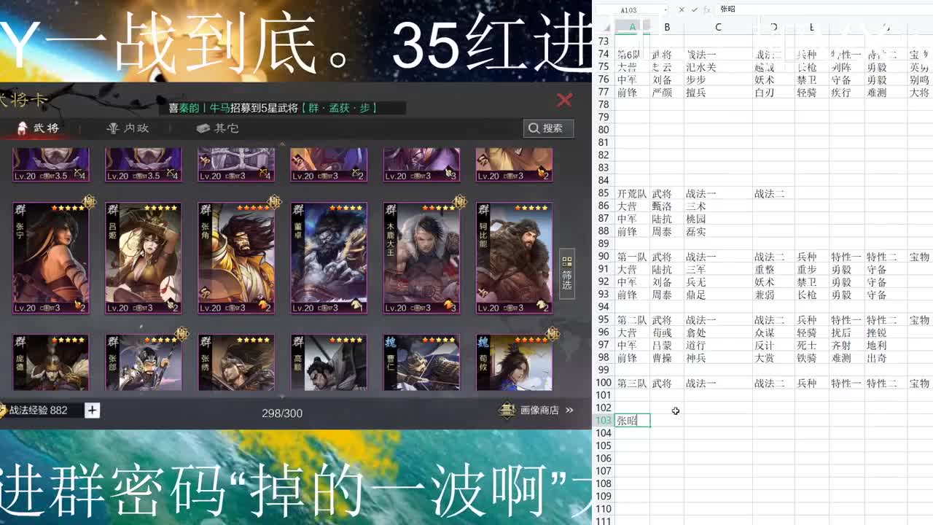Click the 298/300 card count
Screen dimensions: 933x525
282,413
